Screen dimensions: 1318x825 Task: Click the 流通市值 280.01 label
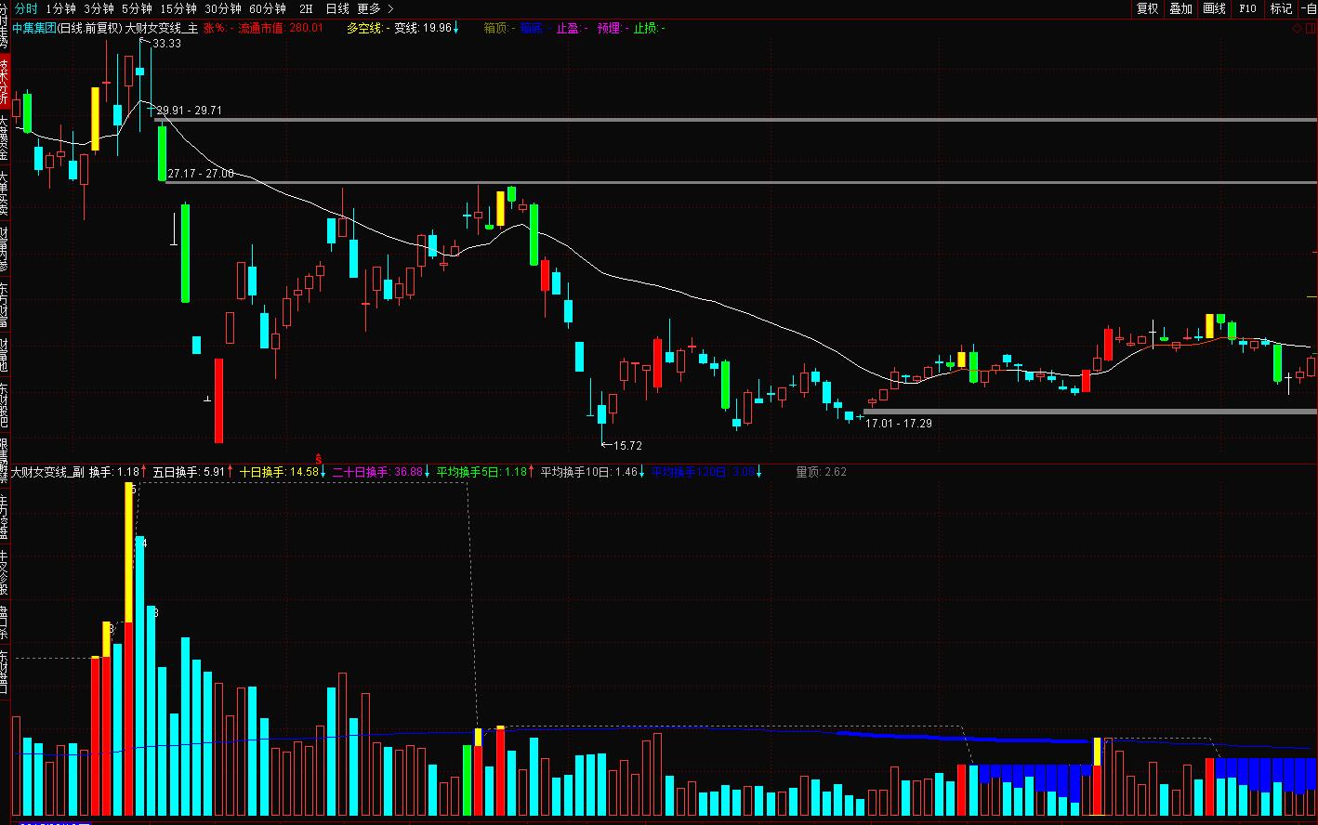point(281,28)
